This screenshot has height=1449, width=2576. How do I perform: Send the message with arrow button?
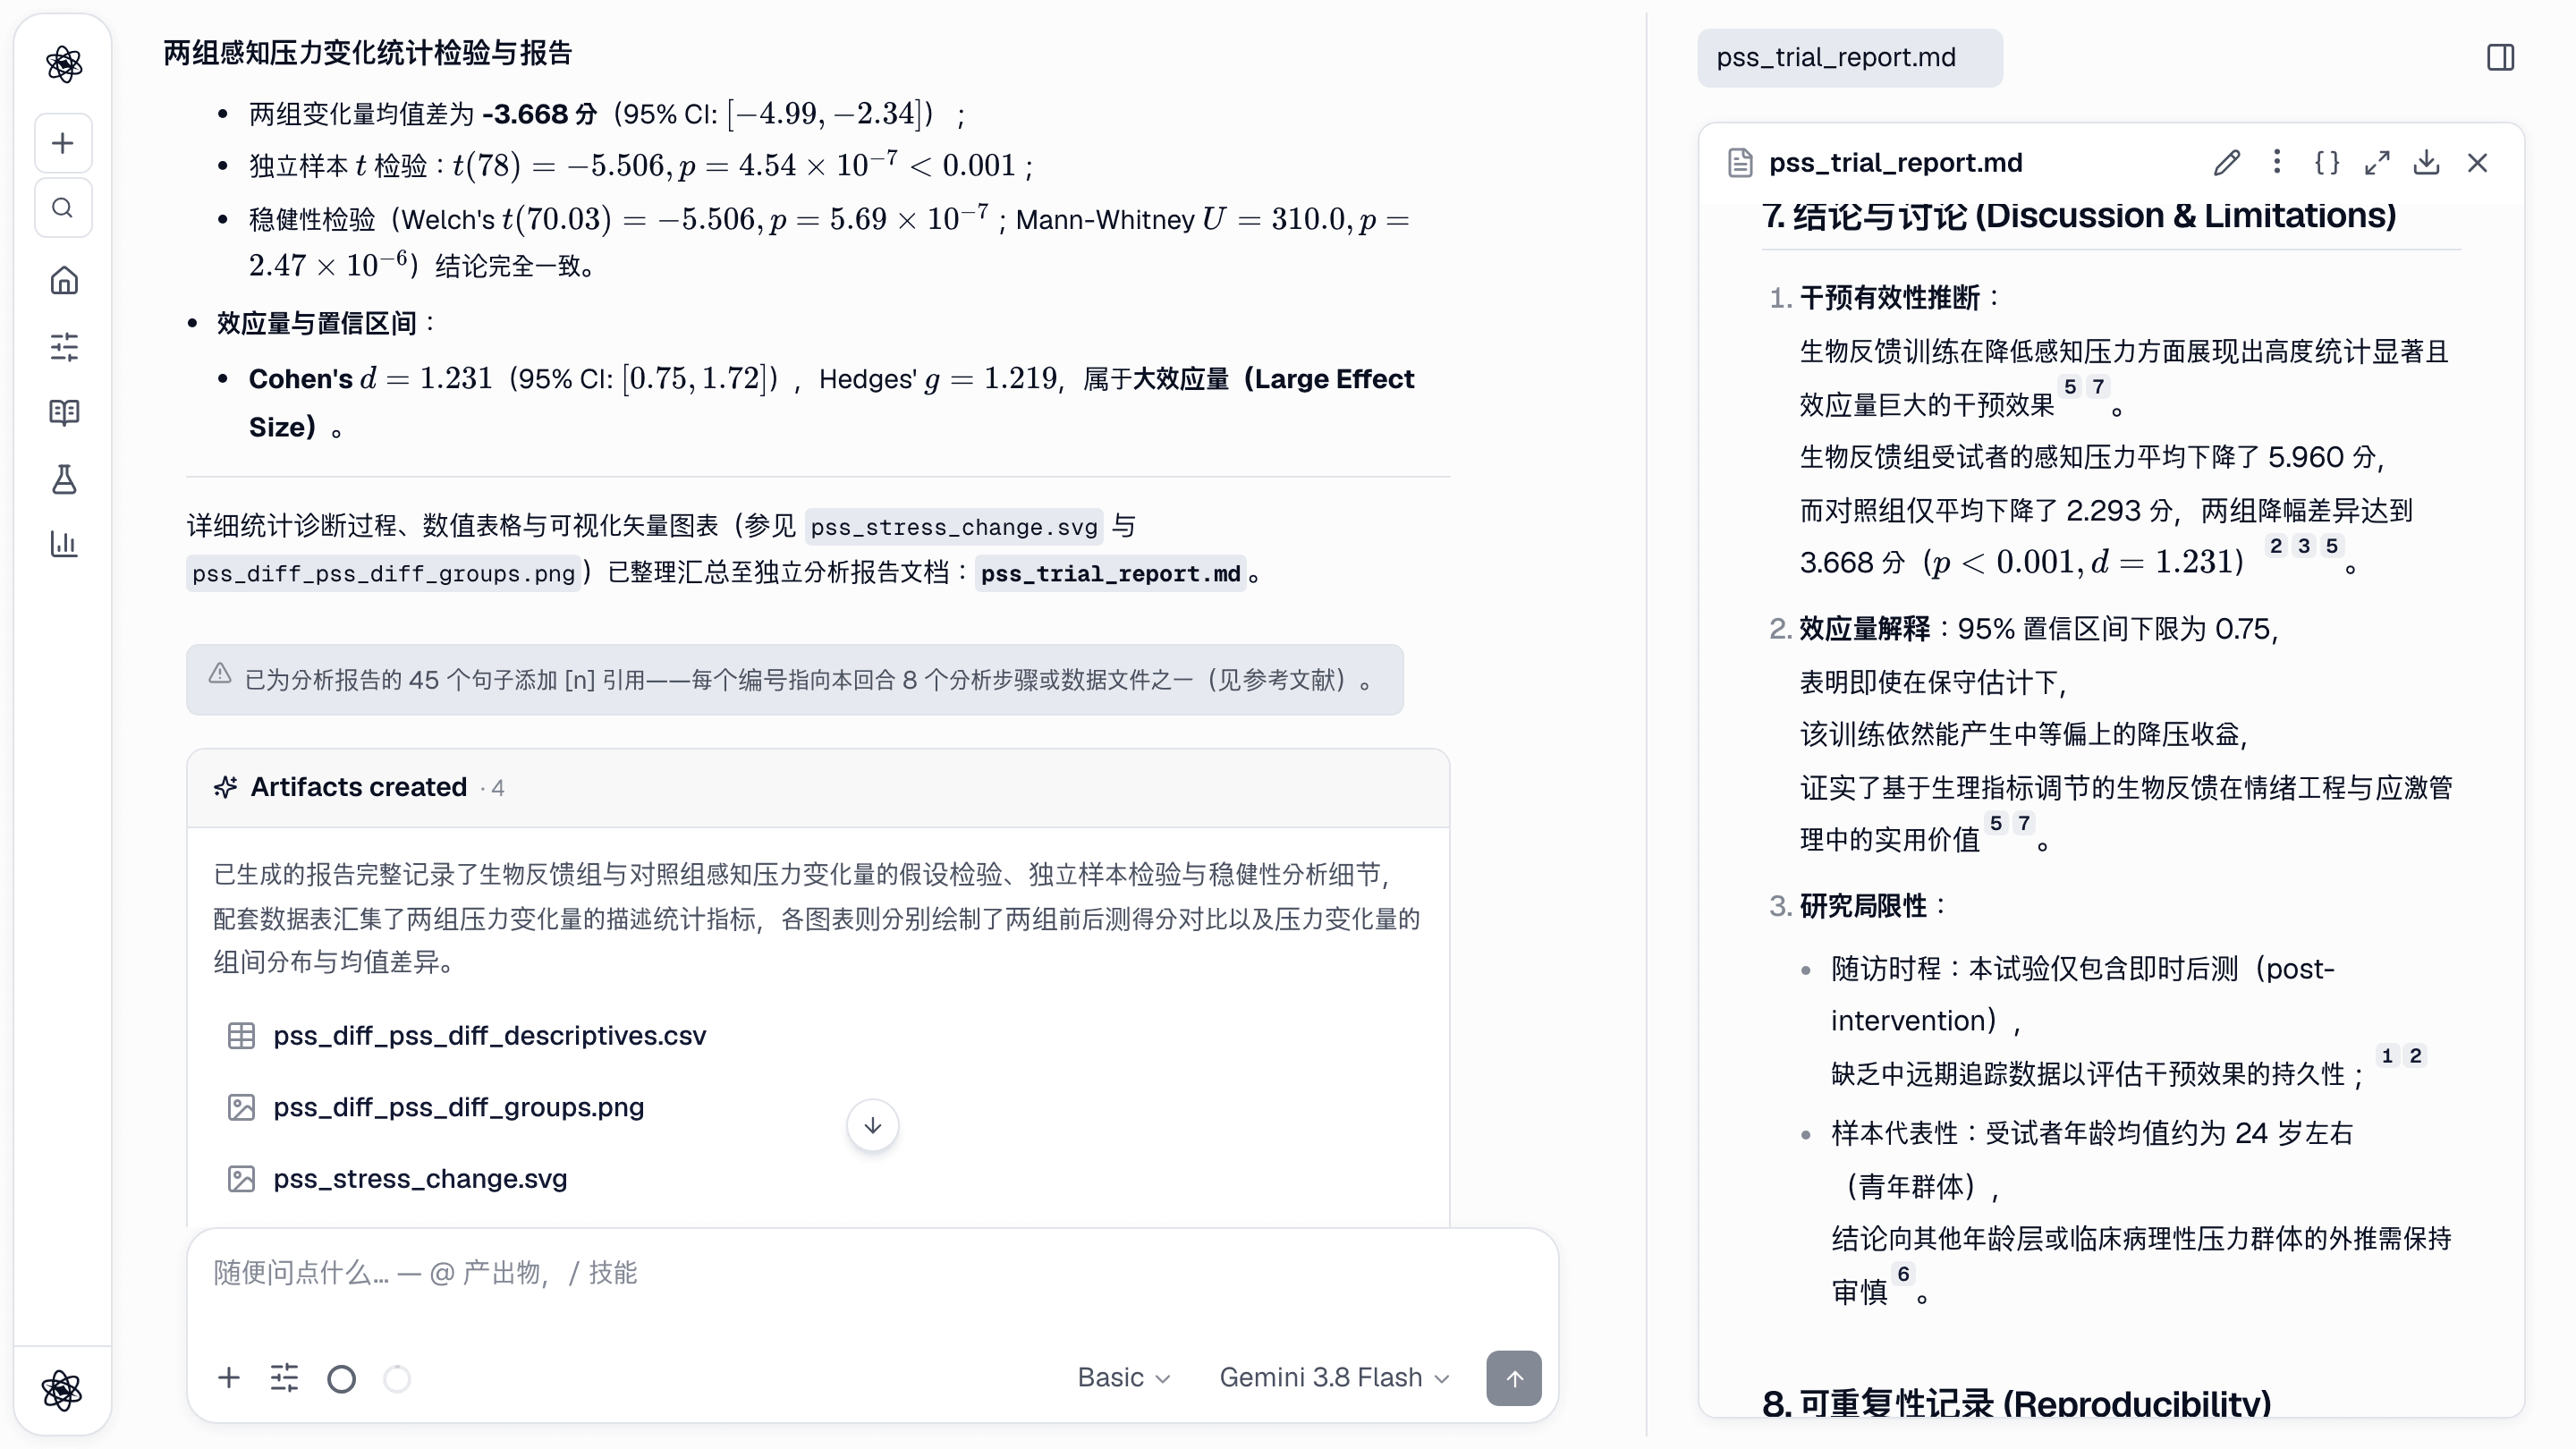click(1513, 1378)
